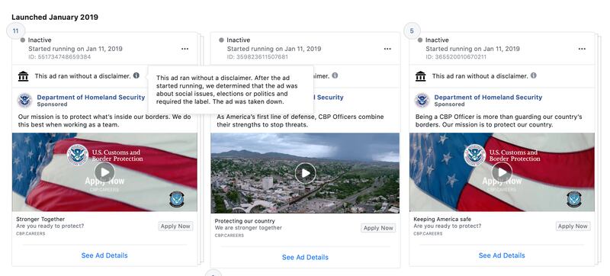Click Keeping America safe headline text

pos(442,220)
